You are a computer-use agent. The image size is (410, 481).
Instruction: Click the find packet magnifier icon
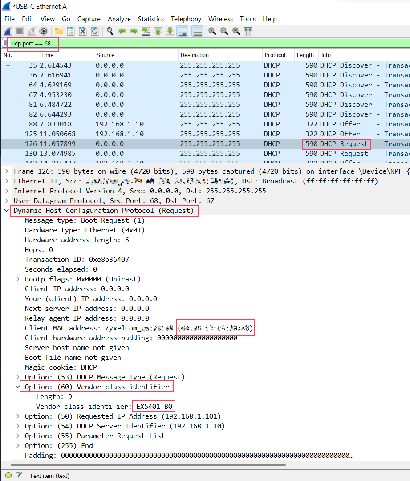[x=110, y=31]
